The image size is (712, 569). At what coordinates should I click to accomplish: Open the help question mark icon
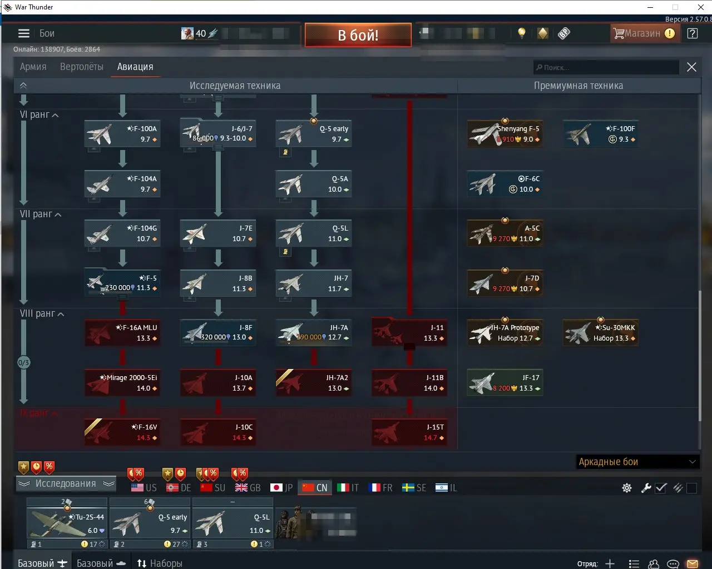[693, 33]
